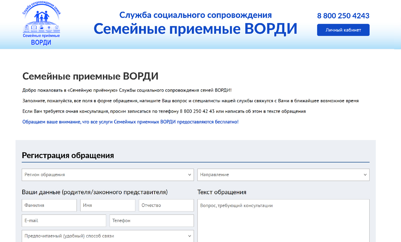The image size is (401, 242).
Task: Click the Ваши данные section label
Action: 95,192
